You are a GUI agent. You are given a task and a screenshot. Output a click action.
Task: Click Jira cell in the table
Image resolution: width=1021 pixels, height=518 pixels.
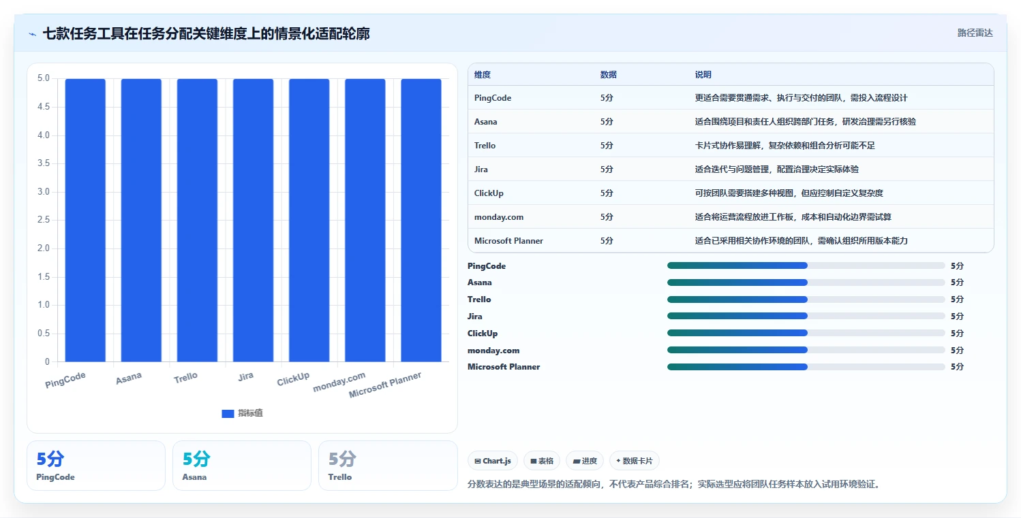click(481, 169)
